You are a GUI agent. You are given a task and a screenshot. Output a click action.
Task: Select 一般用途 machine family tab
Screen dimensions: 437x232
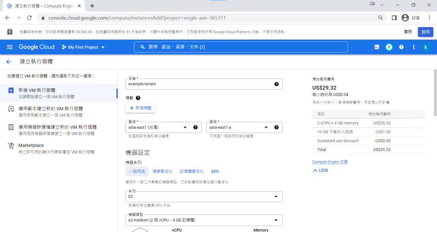(x=137, y=171)
